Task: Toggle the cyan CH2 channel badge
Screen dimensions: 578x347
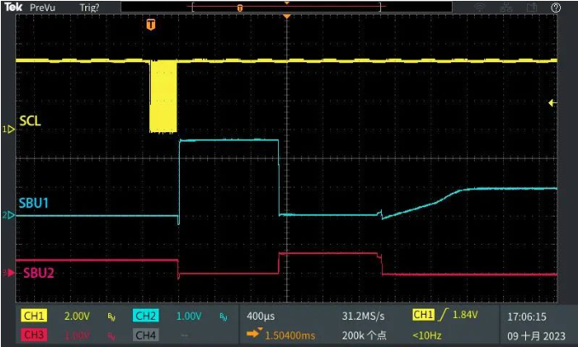Action: point(146,316)
